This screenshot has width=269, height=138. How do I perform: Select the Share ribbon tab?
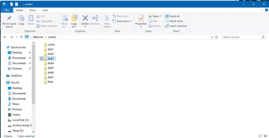point(33,10)
